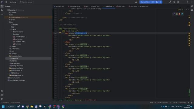Open the hamburger main menu
Image resolution: width=194 pixels, height=109 pixels.
pyautogui.click(x=6, y=2)
